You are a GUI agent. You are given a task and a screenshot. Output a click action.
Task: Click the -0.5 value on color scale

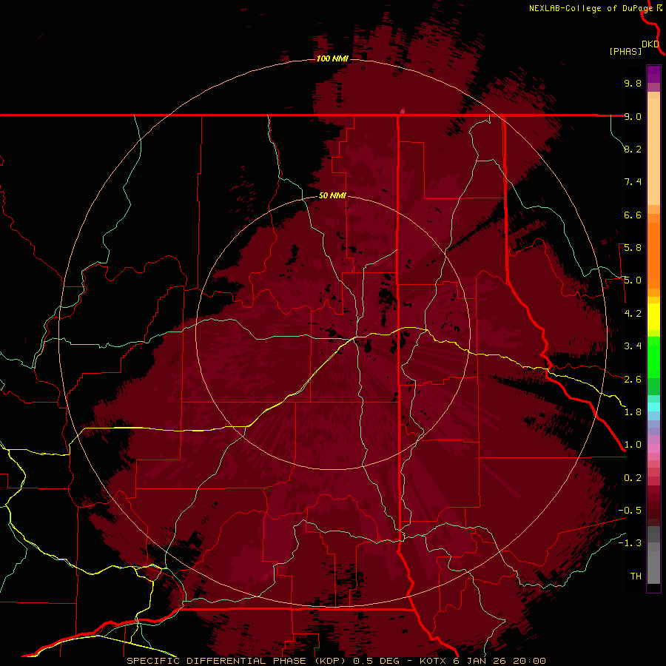[x=630, y=511]
